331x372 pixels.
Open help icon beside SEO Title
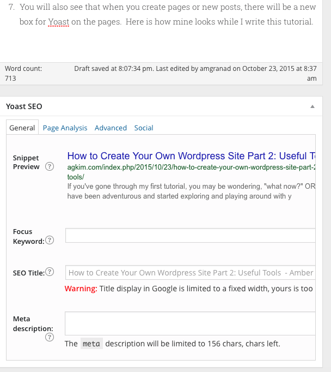point(50,272)
